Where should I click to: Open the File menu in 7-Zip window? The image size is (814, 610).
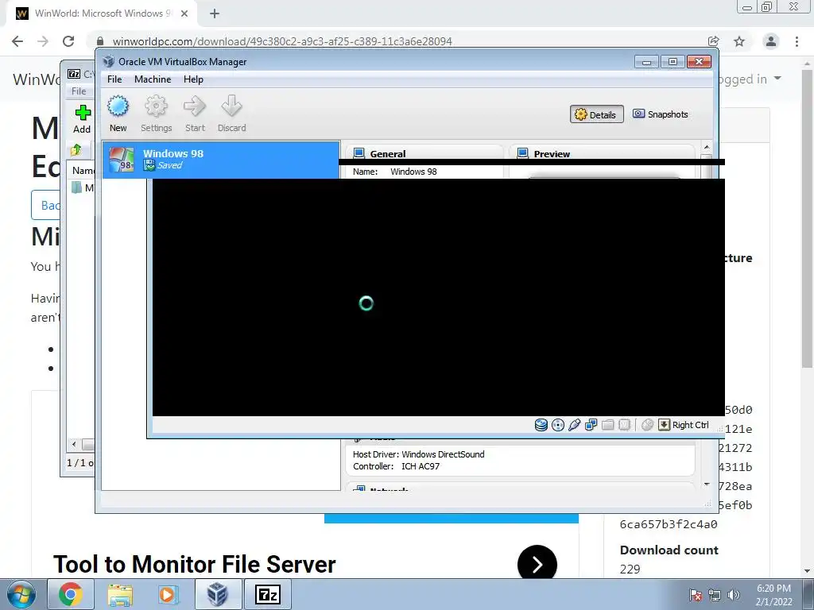point(79,91)
